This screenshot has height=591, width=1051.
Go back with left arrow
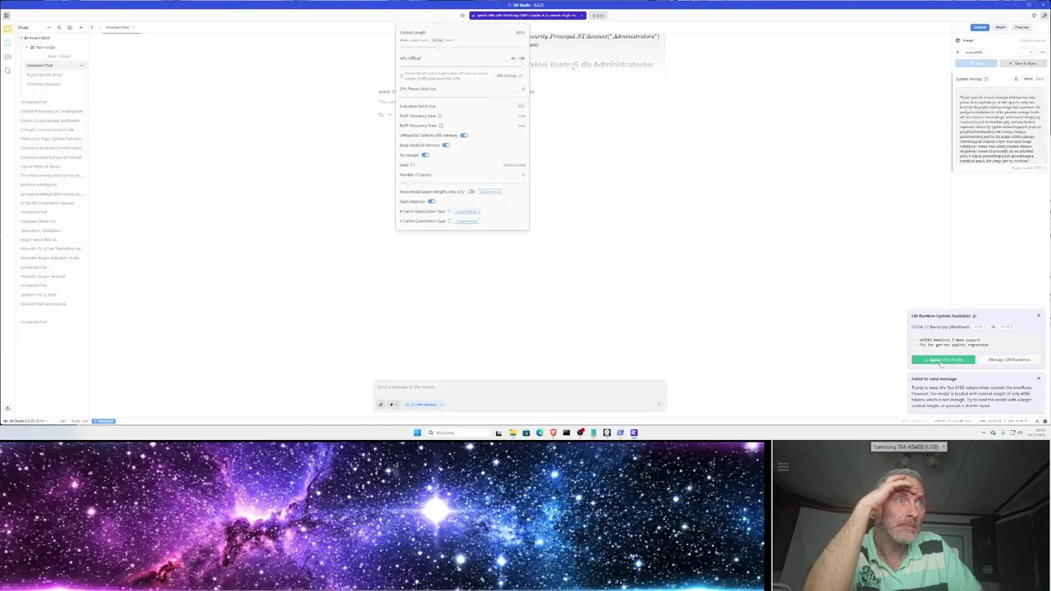(x=91, y=27)
